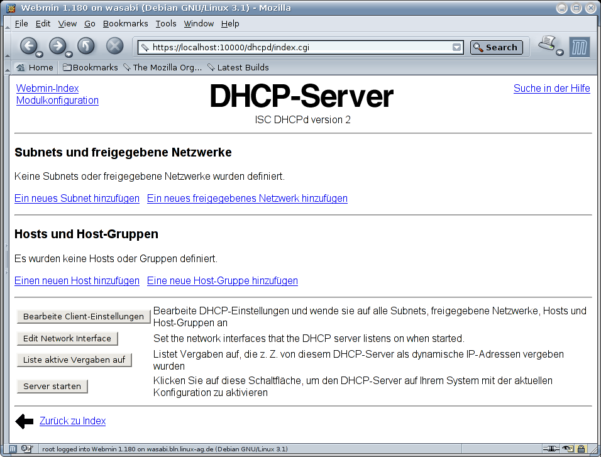Open the Forward history dropdown arrow
The height and width of the screenshot is (457, 601).
[x=69, y=54]
